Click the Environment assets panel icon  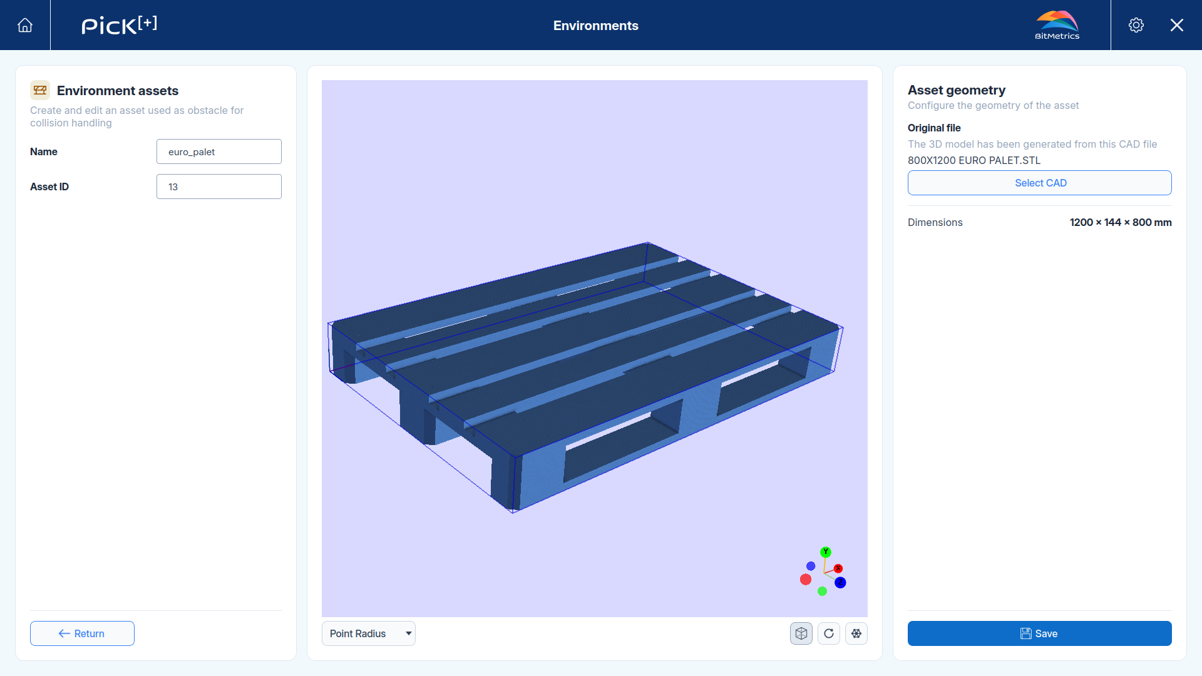coord(40,90)
